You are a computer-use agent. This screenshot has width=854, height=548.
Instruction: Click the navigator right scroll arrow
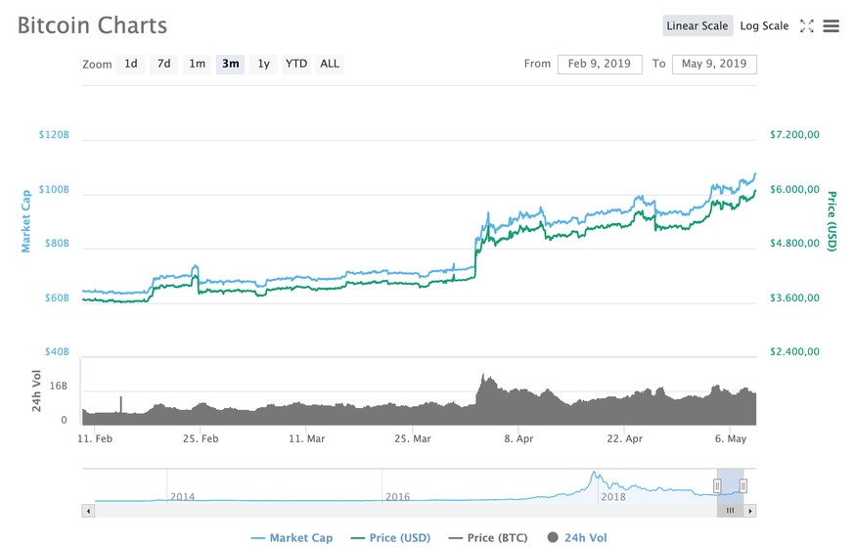pyautogui.click(x=750, y=511)
